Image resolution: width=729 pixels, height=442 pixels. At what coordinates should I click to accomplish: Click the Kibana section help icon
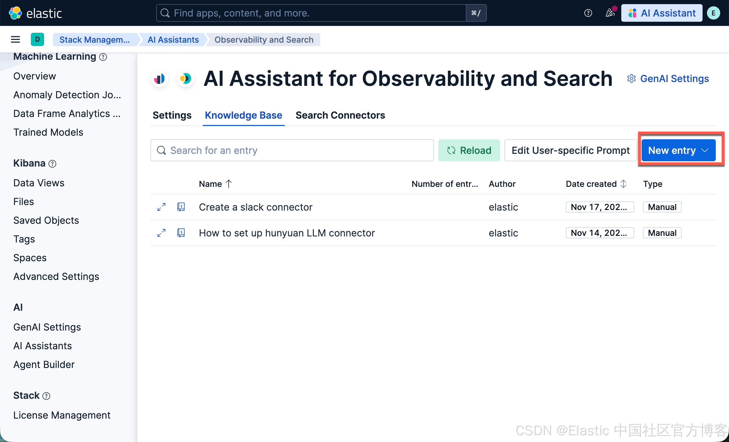point(52,164)
